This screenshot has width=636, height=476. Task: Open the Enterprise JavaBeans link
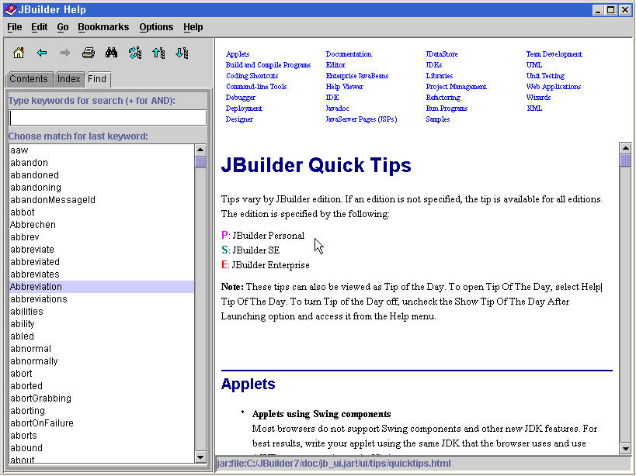pos(356,76)
